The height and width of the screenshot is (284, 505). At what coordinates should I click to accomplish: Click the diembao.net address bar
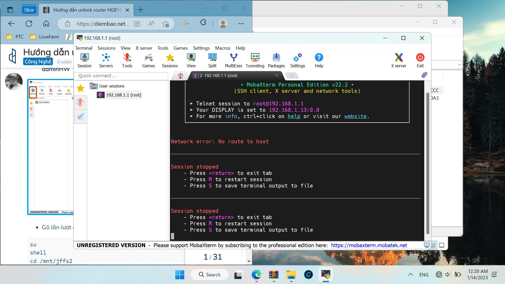103,24
